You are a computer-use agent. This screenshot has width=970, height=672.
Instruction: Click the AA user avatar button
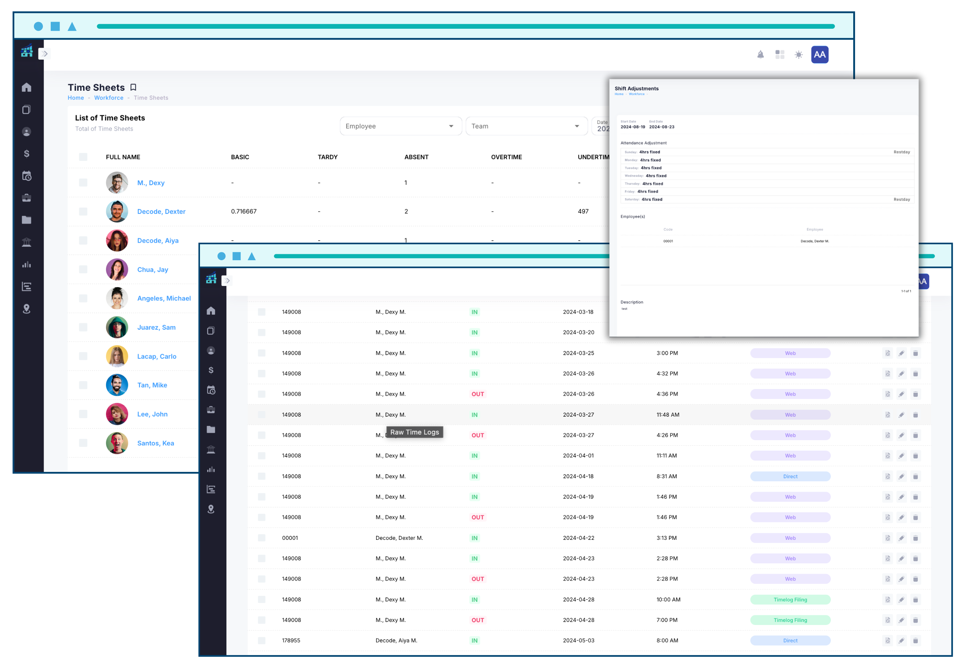(819, 55)
